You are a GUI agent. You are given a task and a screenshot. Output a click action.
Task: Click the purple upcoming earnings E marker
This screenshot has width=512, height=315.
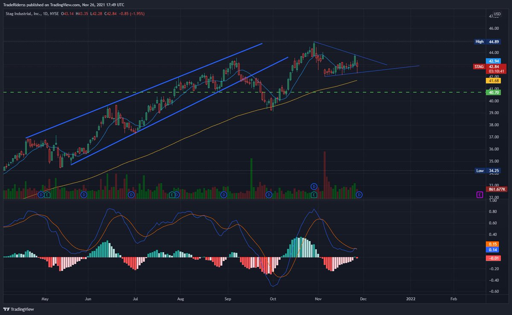[x=480, y=195]
